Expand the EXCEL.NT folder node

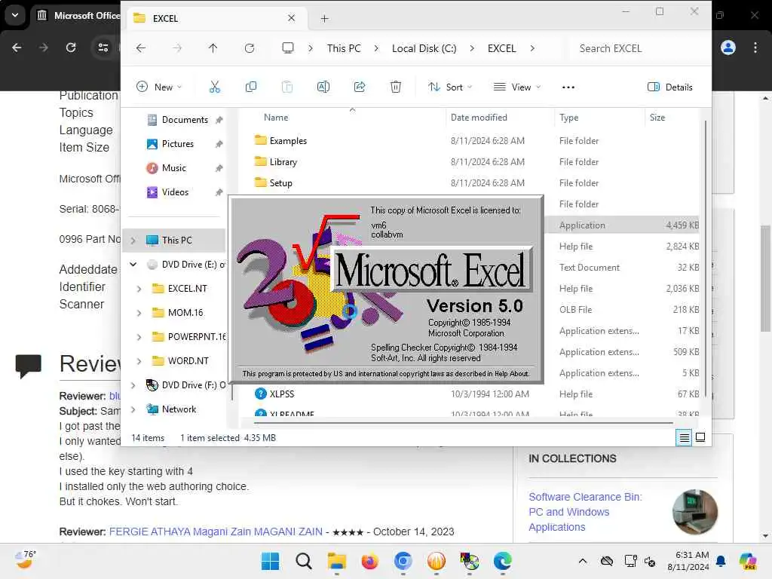[x=139, y=289]
